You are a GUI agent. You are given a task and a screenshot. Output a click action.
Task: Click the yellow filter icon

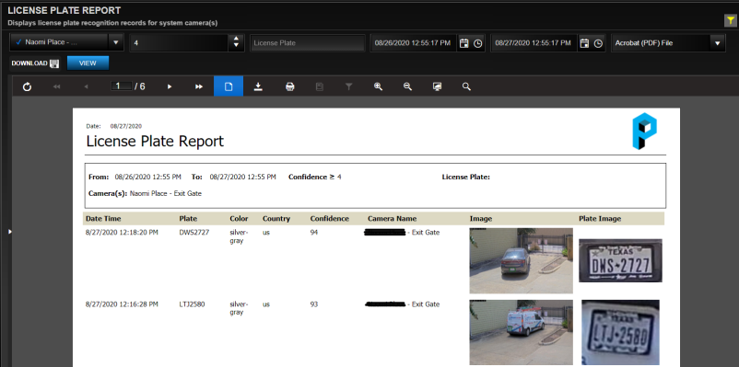(730, 21)
